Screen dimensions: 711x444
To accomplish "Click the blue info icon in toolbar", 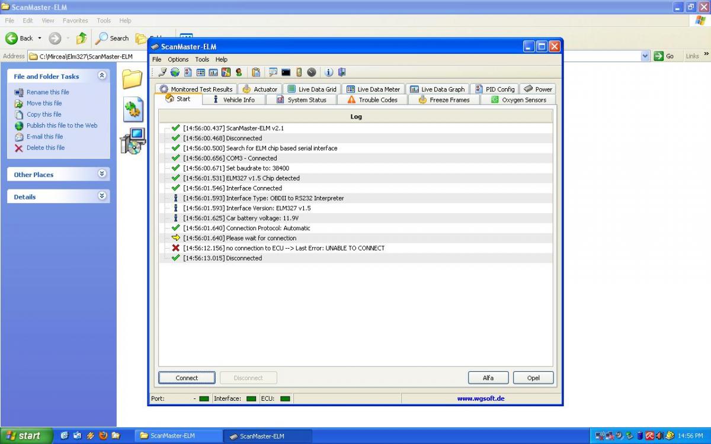I will [x=329, y=73].
